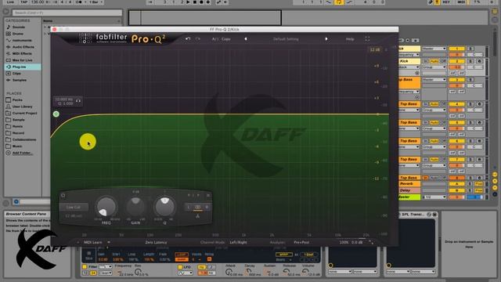
Task: Solo the band with the headphones icon
Action: point(78,101)
